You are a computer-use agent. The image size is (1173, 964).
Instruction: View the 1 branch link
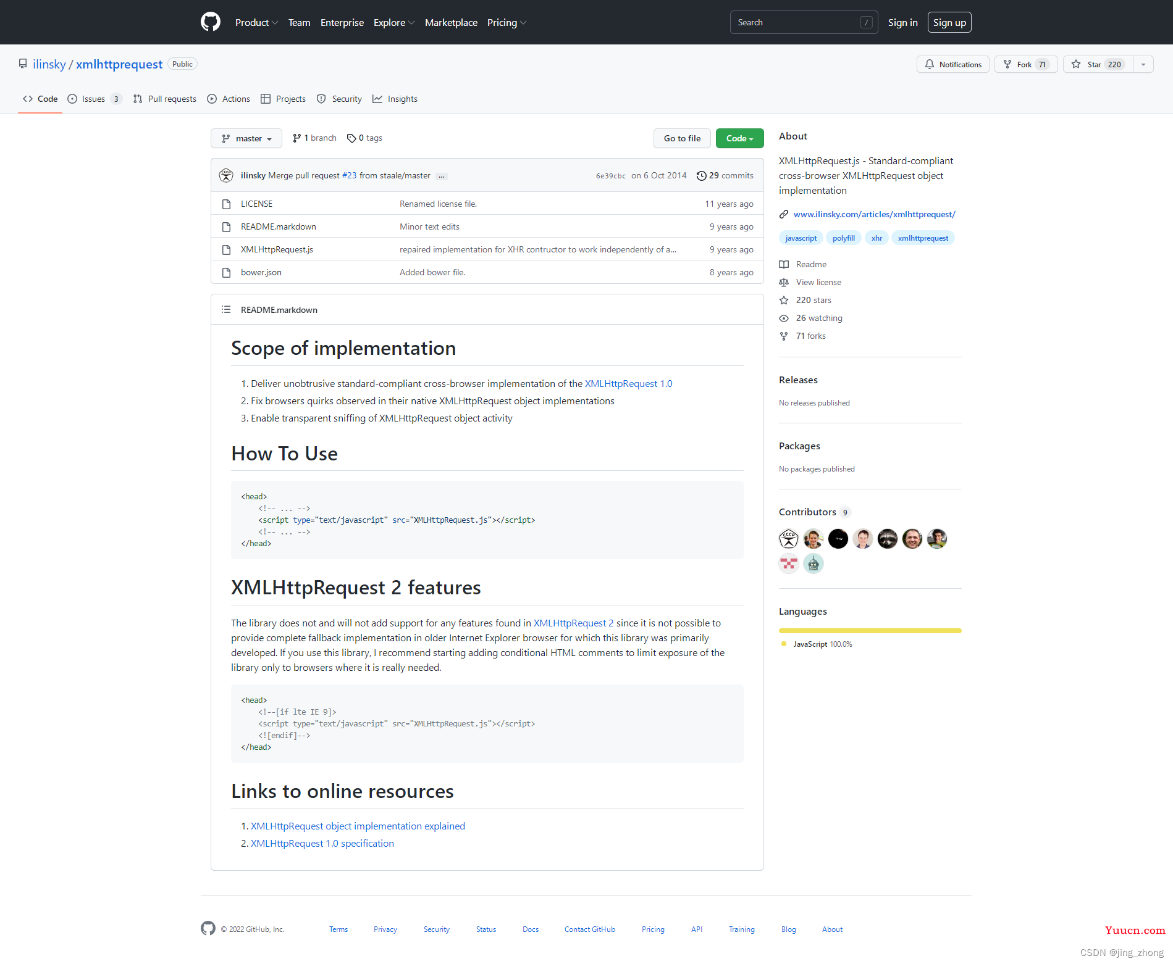coord(314,138)
